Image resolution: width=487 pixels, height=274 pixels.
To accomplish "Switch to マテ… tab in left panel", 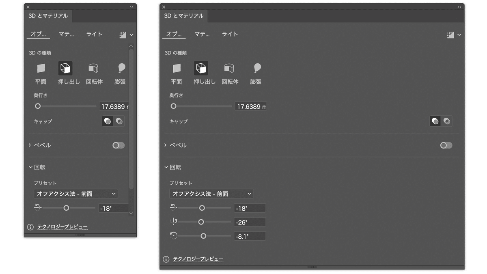I will (66, 34).
